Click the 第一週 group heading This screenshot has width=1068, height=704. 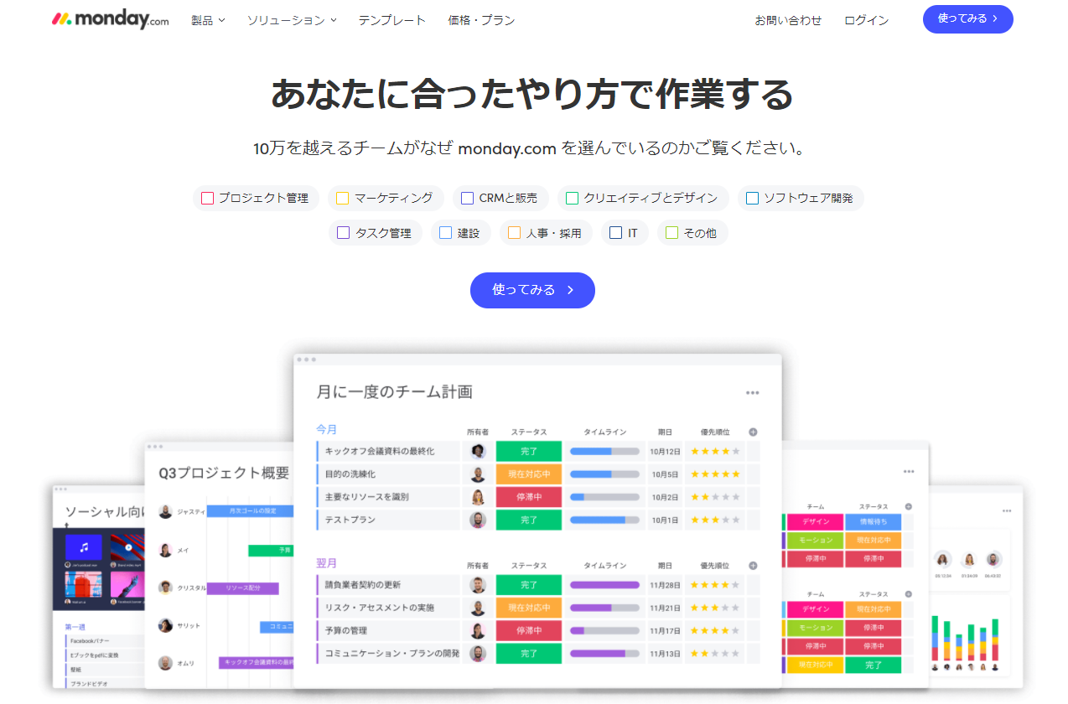click(x=75, y=626)
